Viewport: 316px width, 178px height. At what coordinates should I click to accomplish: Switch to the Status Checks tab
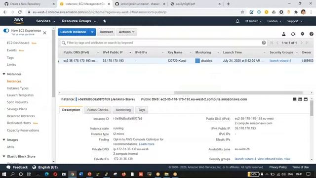(98, 110)
